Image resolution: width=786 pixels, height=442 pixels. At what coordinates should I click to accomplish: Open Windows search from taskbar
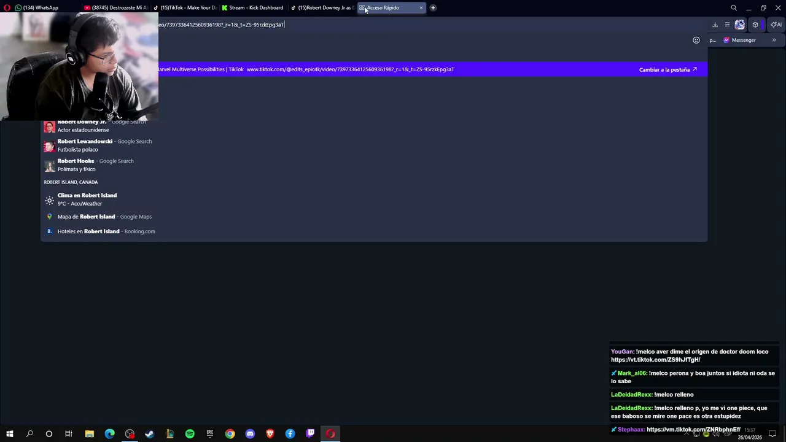[29, 434]
